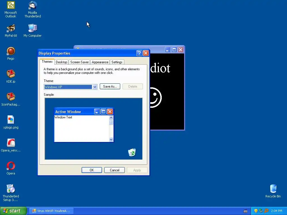This screenshot has width=287, height=215.
Task: Click the Virus.WinXP.YouAreA... taskbar button
Action: (52, 211)
